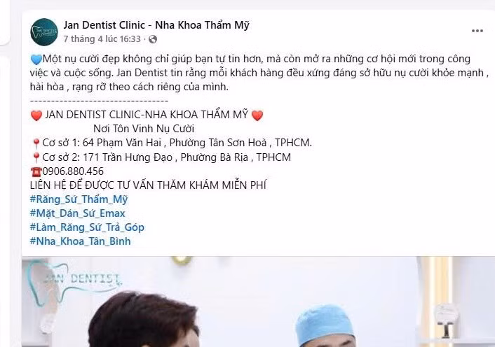This screenshot has height=347, width=495.
Task: Click the public globe audience icon
Action: click(x=153, y=39)
